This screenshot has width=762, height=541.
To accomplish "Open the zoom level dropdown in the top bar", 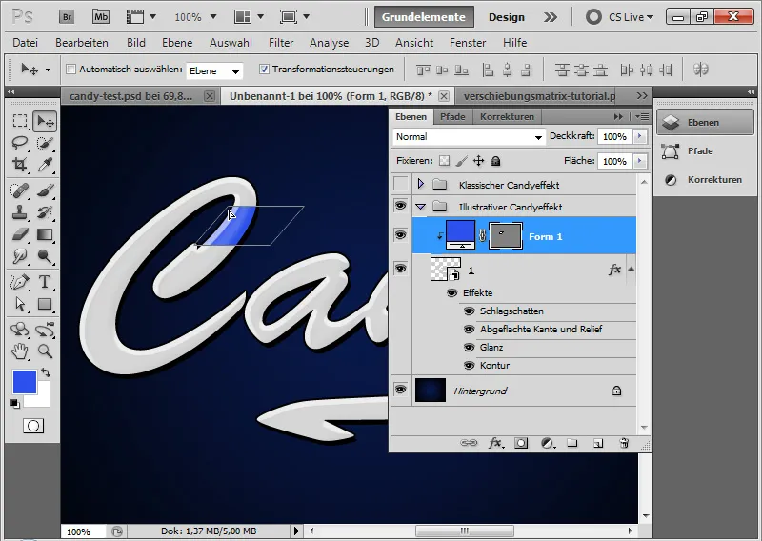I will [213, 17].
